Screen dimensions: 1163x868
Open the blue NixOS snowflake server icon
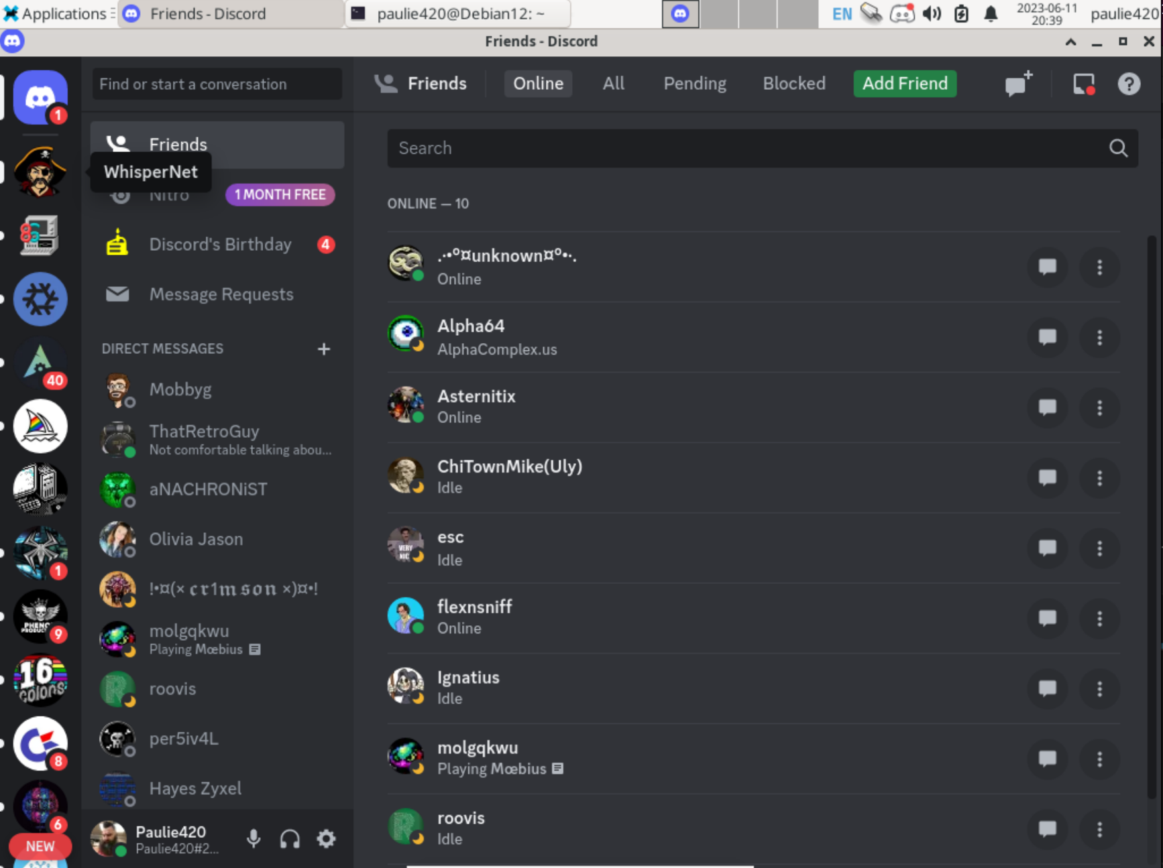[40, 299]
